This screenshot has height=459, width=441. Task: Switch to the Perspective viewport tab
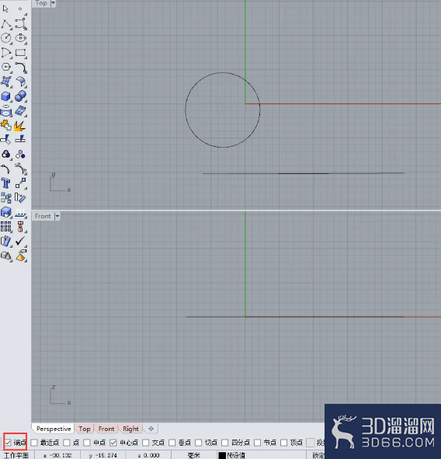(x=54, y=429)
